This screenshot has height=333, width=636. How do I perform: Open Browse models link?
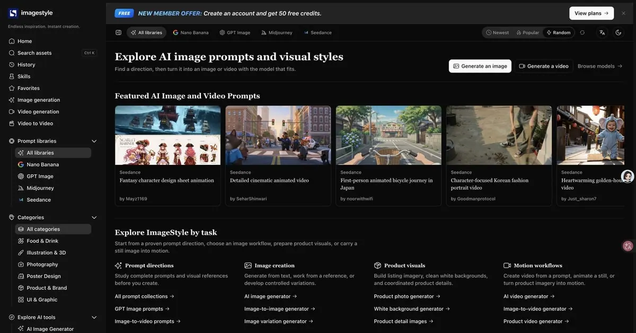[600, 66]
